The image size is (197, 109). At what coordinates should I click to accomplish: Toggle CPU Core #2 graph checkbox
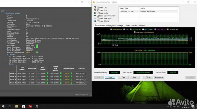tap(143, 30)
